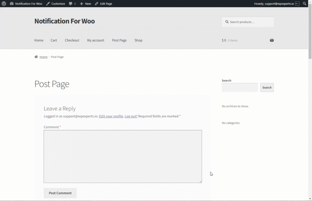Open the Customize option in admin bar
The image size is (312, 201).
[x=55, y=4]
